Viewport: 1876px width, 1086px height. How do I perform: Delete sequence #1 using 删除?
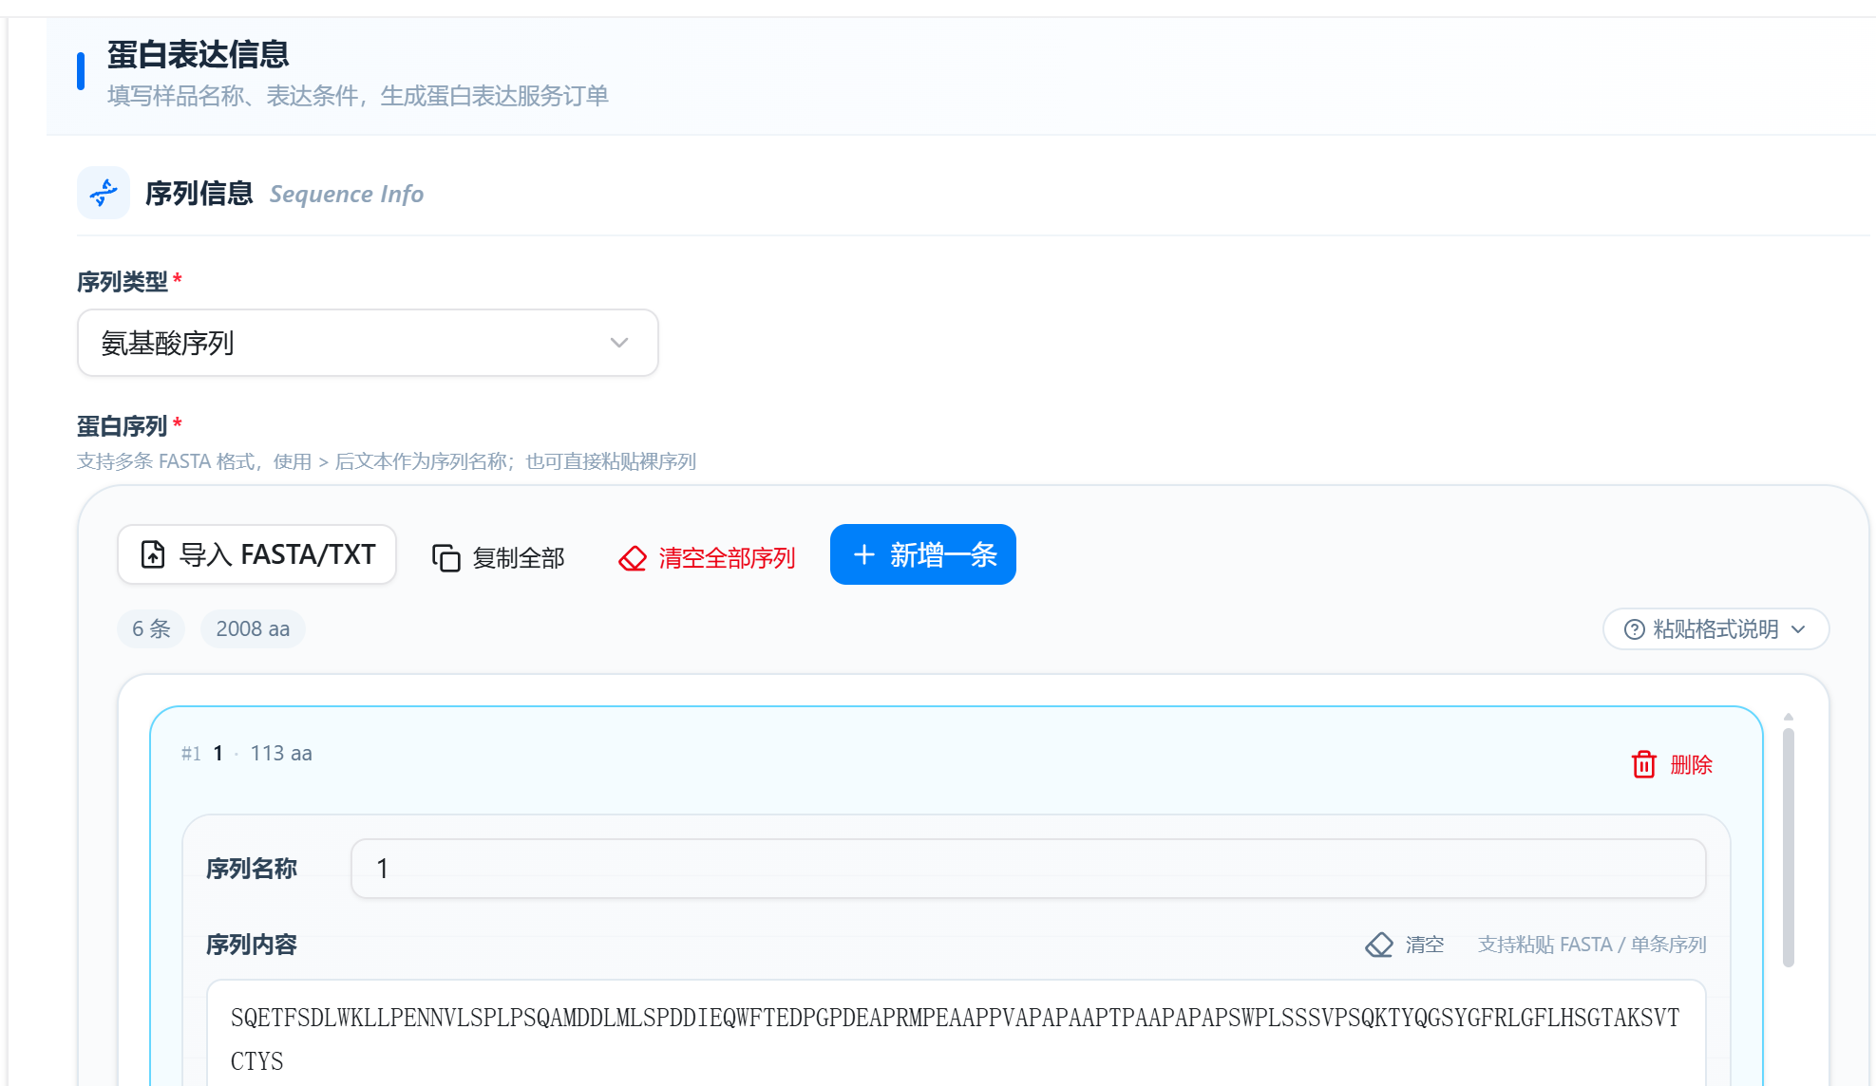pos(1672,764)
